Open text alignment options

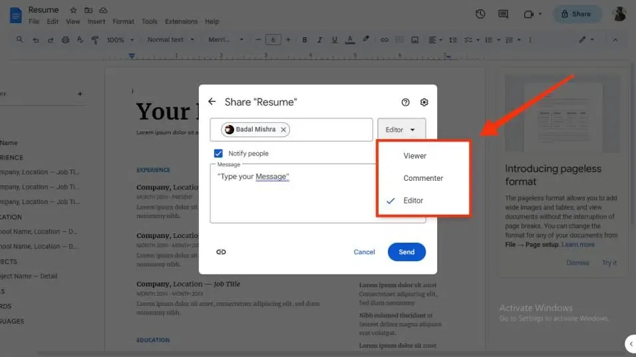(435, 40)
